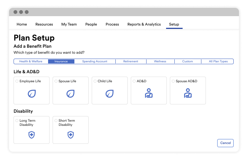
Task: Select the Employee Life radio button
Action: click(x=17, y=81)
